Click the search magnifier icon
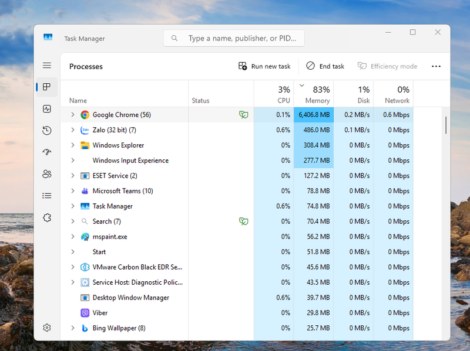 coord(174,38)
